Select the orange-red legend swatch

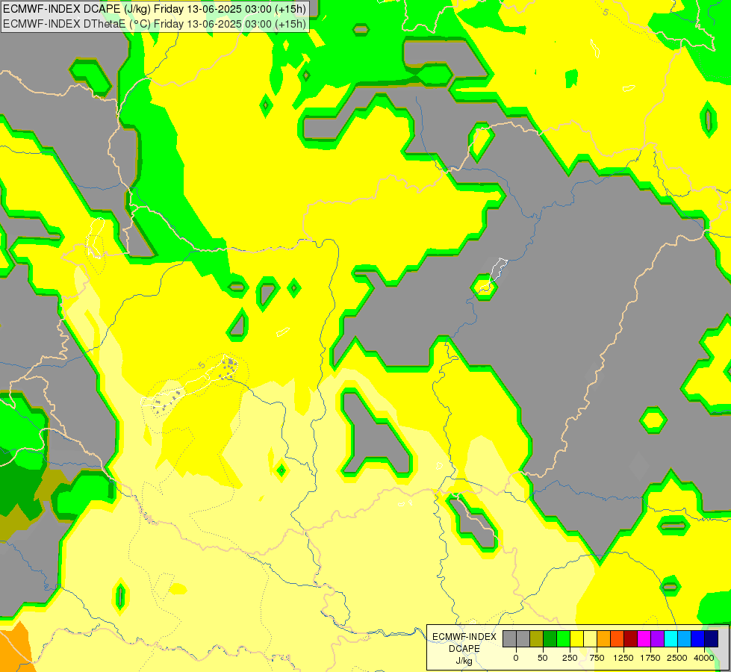618,638
